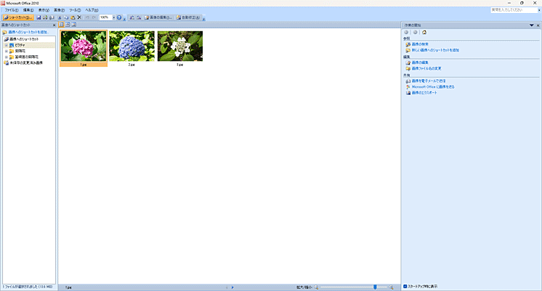
Task: Open the ファイル(F) menu
Action: 11,9
